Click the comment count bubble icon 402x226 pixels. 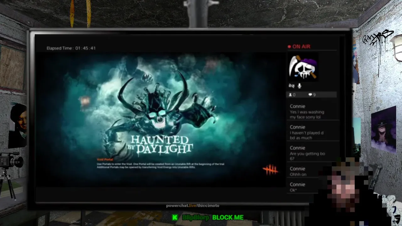(x=310, y=95)
